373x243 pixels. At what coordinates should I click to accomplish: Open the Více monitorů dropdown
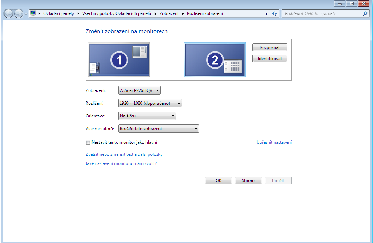tap(158, 129)
